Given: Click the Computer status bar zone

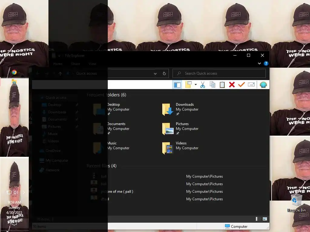Looking at the screenshot, I should click(x=236, y=227).
